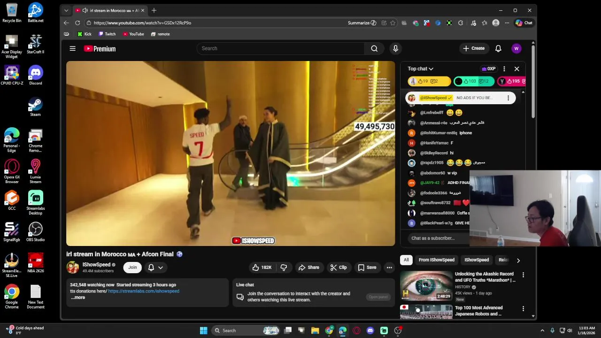
Task: Open options for Akashic Record video
Action: 523,275
